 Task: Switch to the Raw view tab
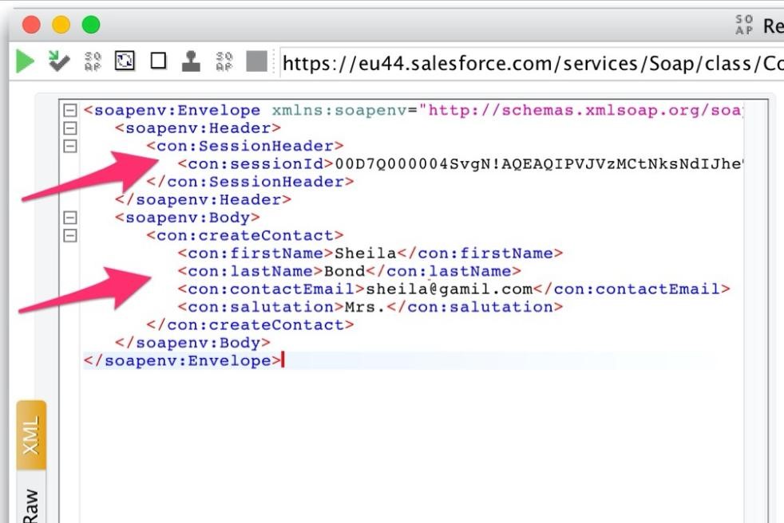click(31, 504)
